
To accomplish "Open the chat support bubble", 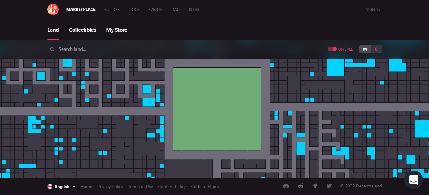I will [413, 180].
